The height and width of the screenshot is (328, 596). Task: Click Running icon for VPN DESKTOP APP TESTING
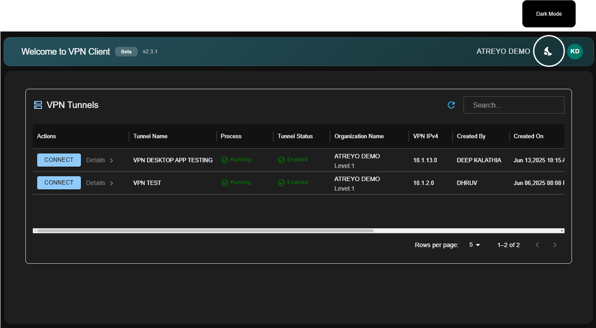(225, 160)
